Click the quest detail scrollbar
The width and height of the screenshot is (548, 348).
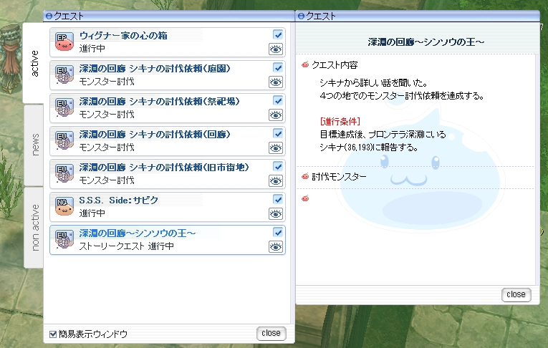pyautogui.click(x=537, y=170)
